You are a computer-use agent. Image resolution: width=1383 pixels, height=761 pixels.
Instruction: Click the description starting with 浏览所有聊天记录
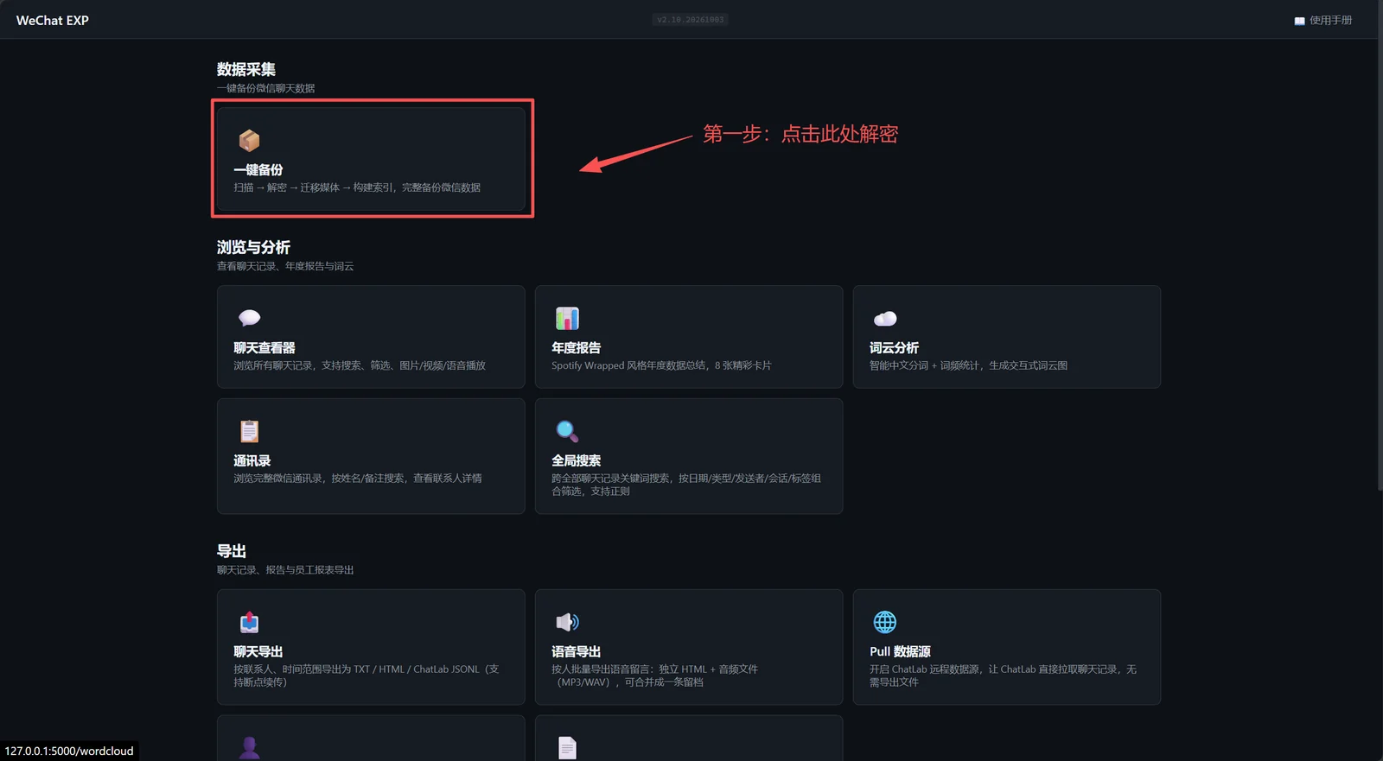(x=360, y=365)
